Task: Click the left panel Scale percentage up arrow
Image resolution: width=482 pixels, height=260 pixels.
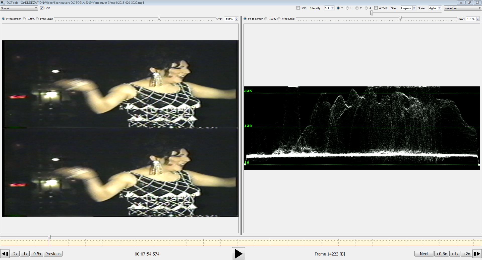Action: [236, 18]
